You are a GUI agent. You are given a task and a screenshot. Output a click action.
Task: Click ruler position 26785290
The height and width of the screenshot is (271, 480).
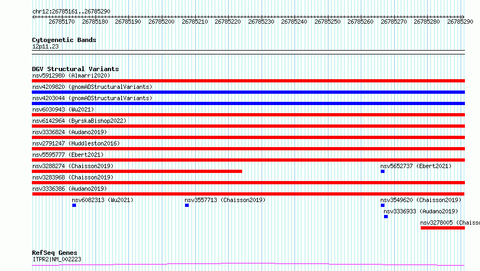pyautogui.click(x=460, y=22)
